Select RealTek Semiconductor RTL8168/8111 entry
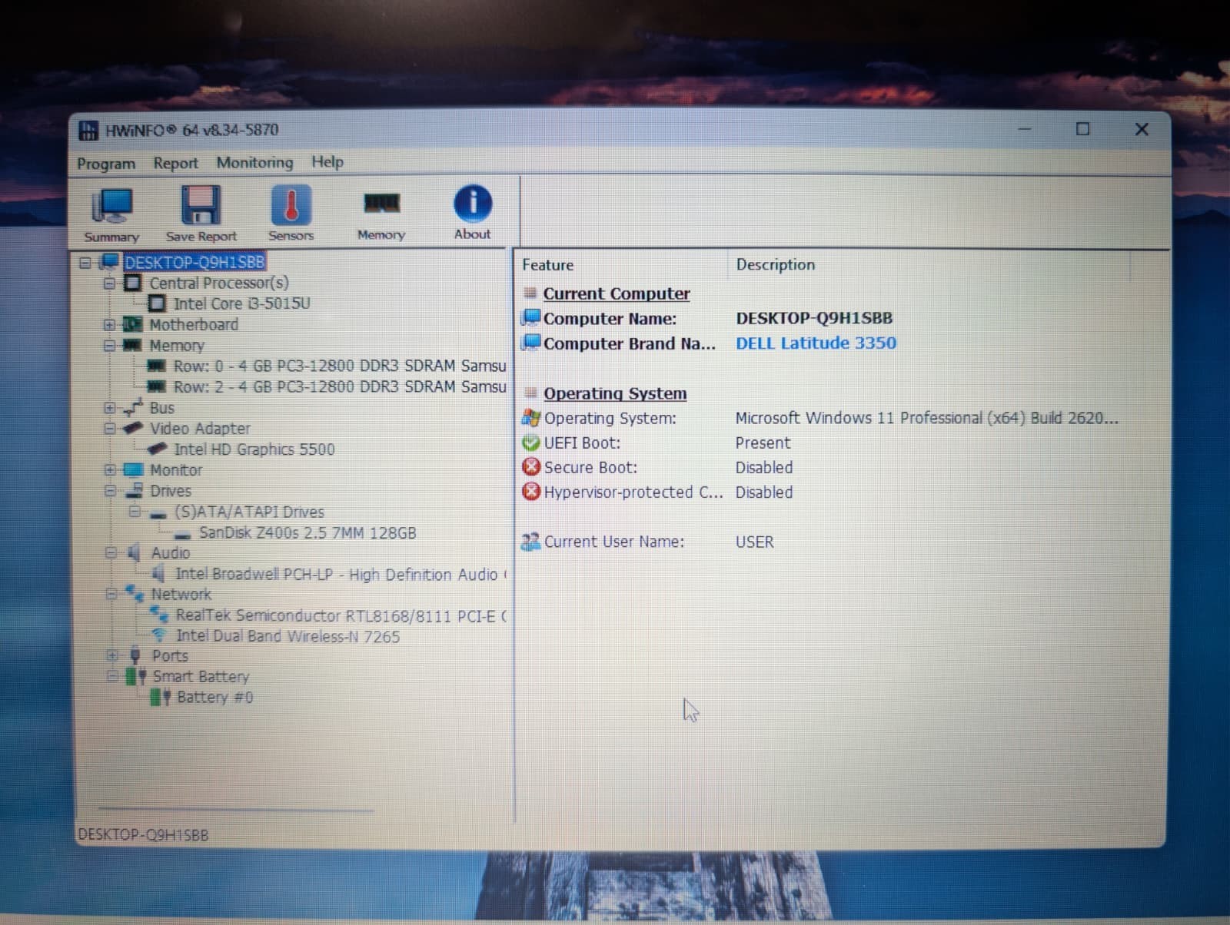 click(341, 615)
